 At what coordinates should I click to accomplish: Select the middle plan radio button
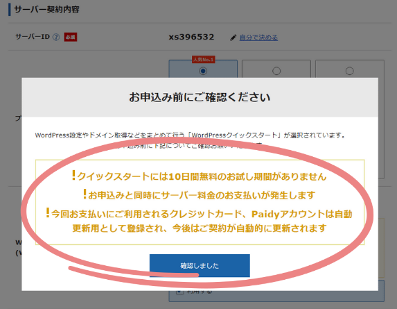pyautogui.click(x=276, y=71)
